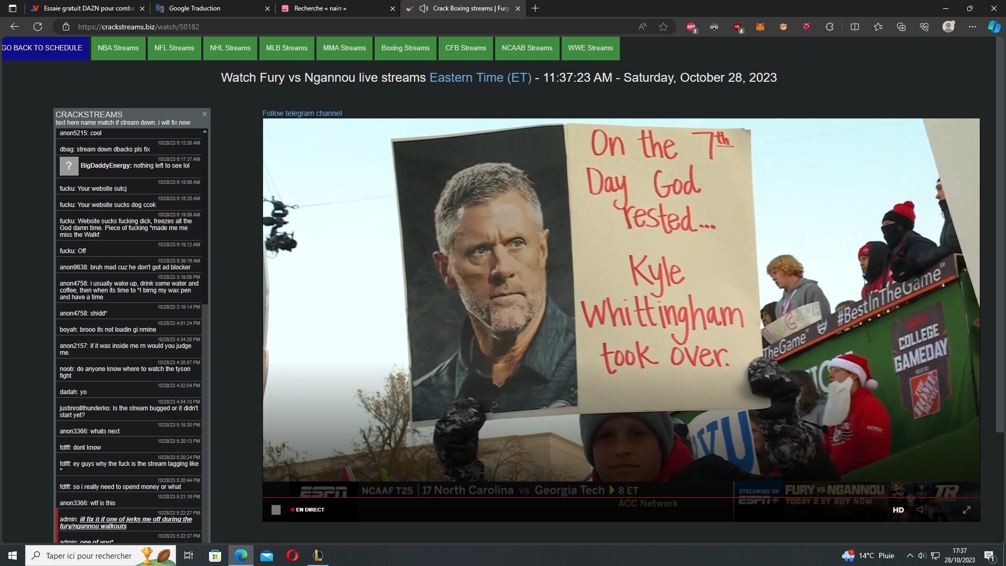The image size is (1006, 566).
Task: Adjust the video player volume slider
Action: (x=941, y=510)
